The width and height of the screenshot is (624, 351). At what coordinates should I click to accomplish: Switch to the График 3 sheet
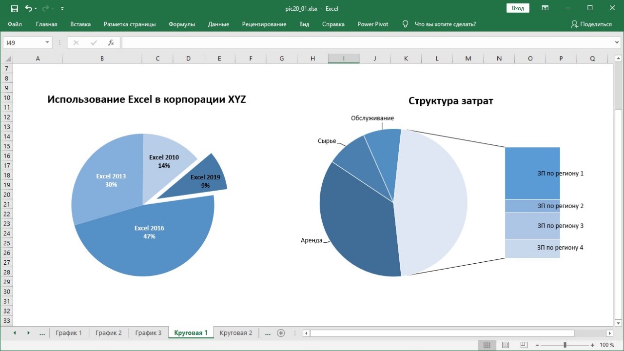tap(149, 333)
